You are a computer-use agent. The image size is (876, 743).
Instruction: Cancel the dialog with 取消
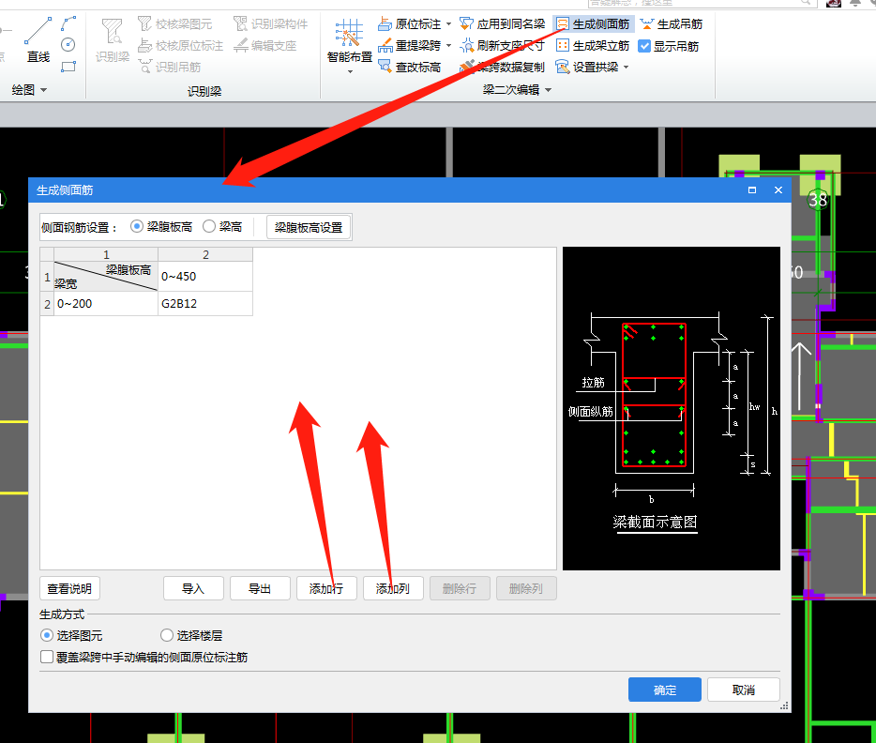(x=744, y=690)
